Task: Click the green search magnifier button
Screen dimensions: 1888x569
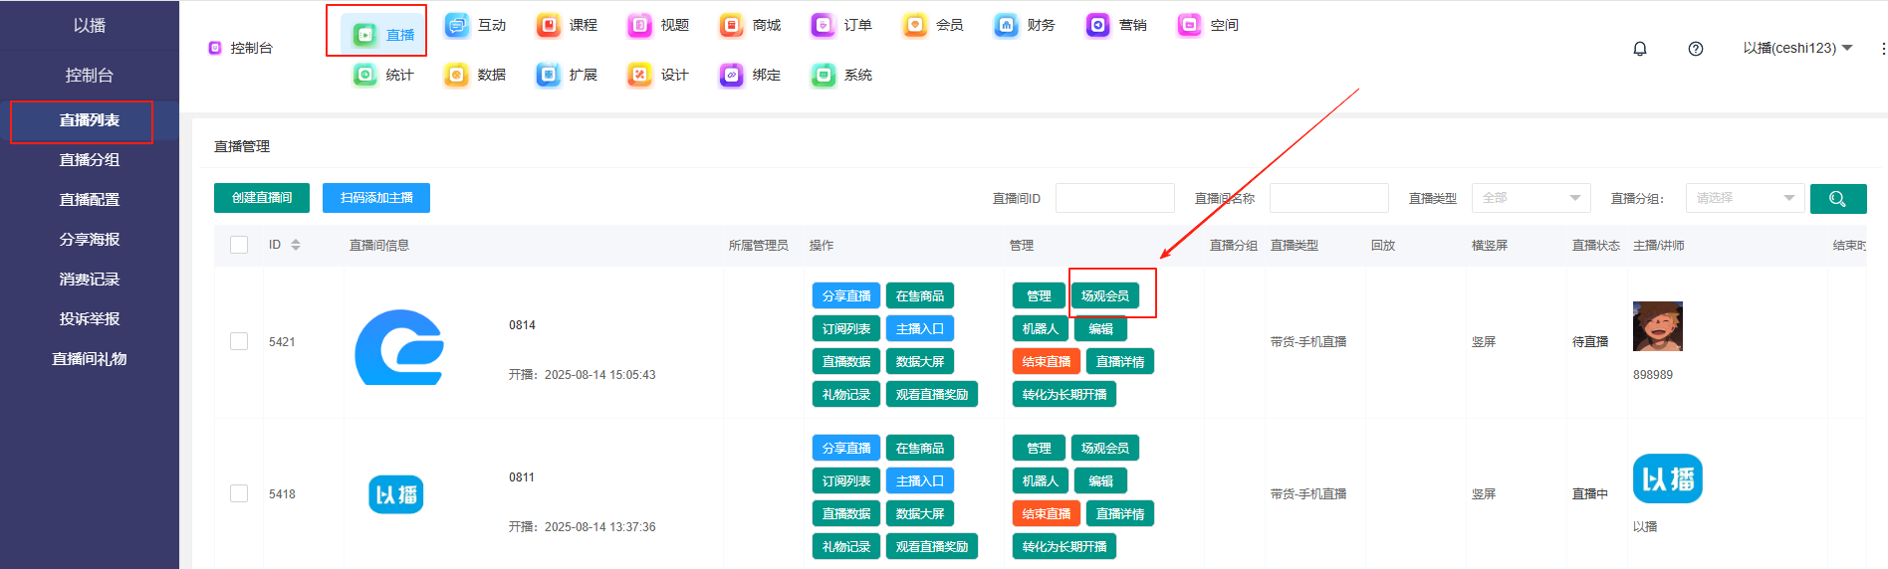Action: 1837,198
